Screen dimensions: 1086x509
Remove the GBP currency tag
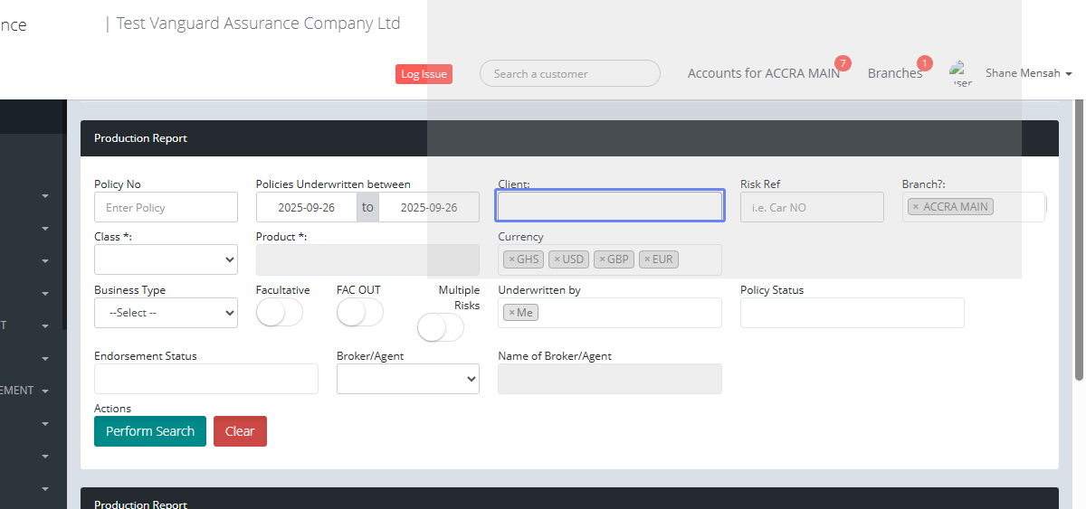pos(603,259)
